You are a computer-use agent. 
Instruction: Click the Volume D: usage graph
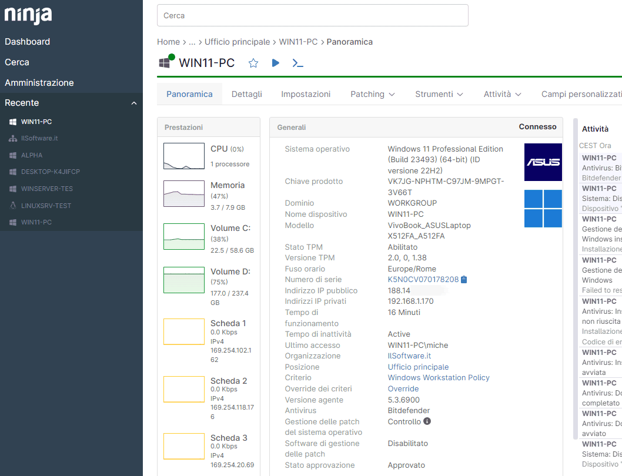tap(184, 280)
